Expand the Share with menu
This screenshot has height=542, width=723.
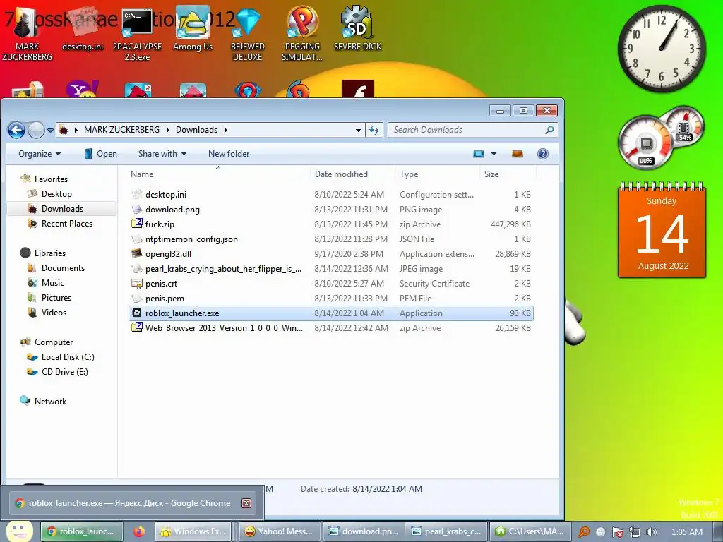[162, 154]
